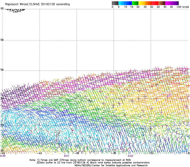The width and height of the screenshot is (190, 167).
Task: Click the yellow 20–25 knot legend segment
Action: pos(142,3)
